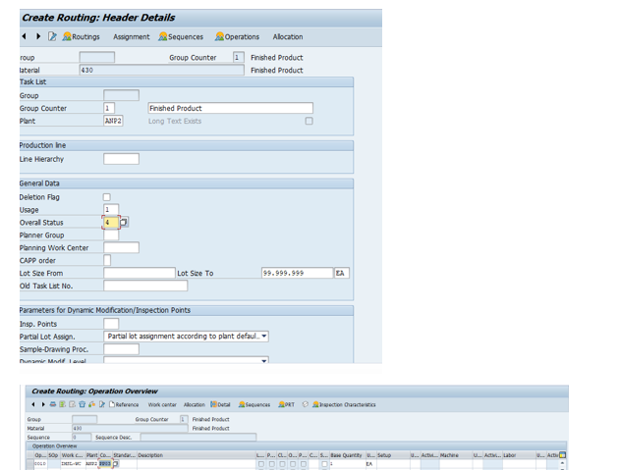
Task: Click long text pencil icon in Operation Overview
Action: tap(102, 404)
